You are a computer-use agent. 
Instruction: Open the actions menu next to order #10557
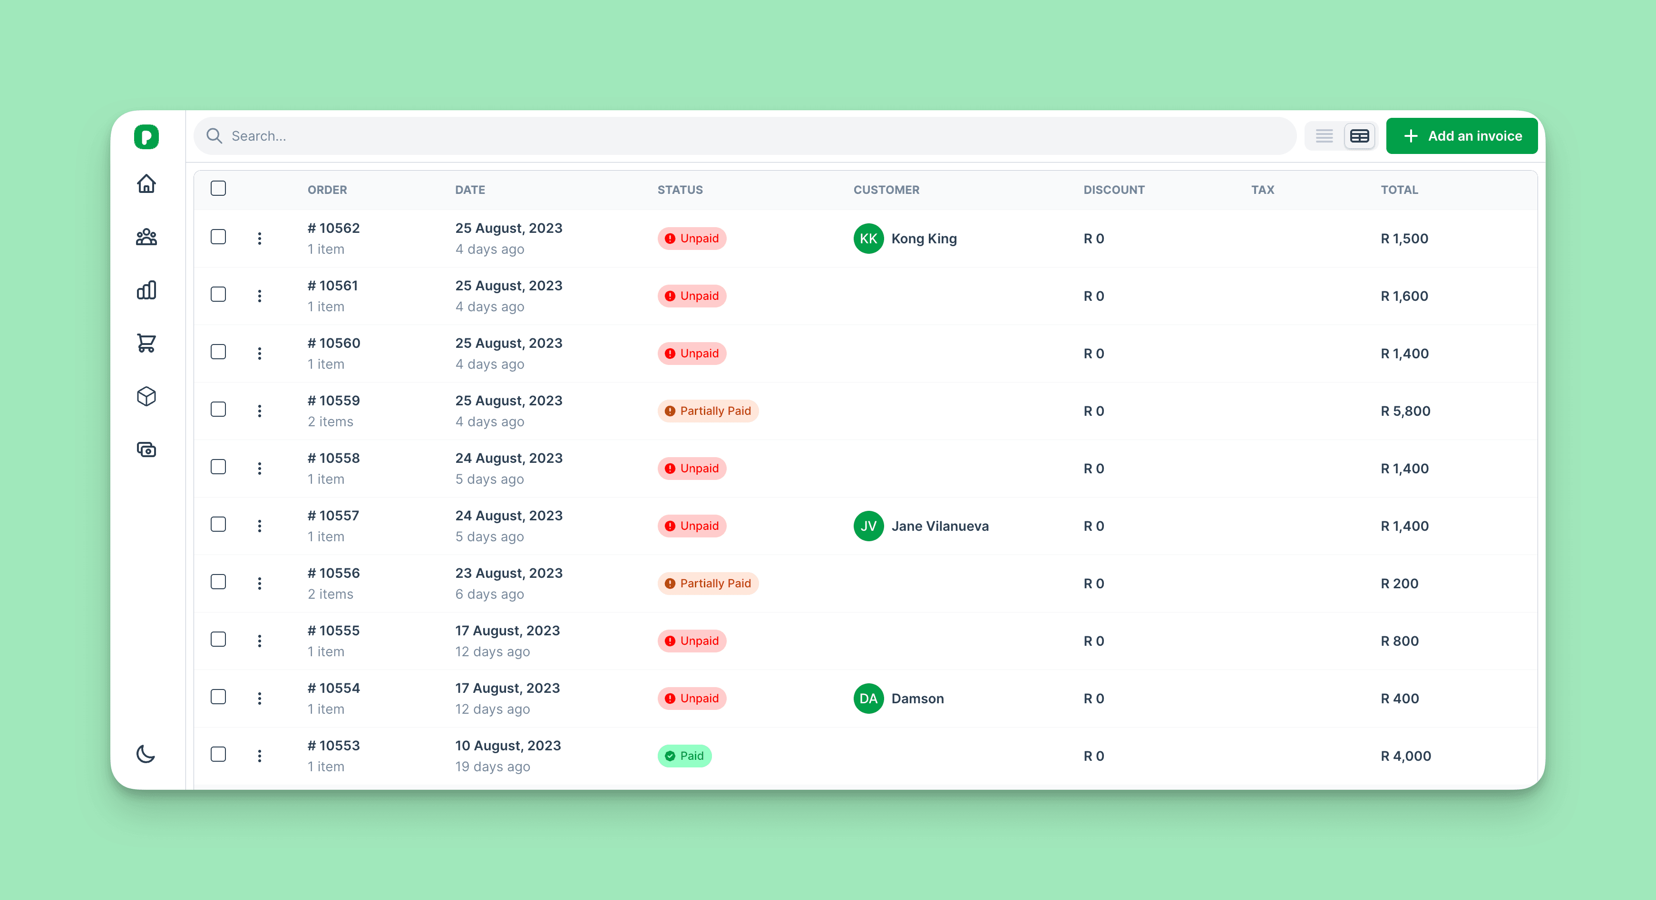point(260,526)
